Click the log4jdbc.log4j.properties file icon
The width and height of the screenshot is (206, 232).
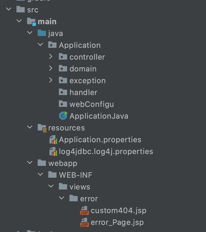point(53,151)
